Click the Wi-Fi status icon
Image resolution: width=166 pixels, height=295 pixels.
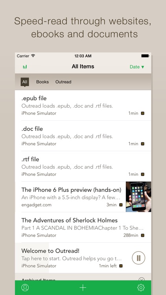point(33,56)
